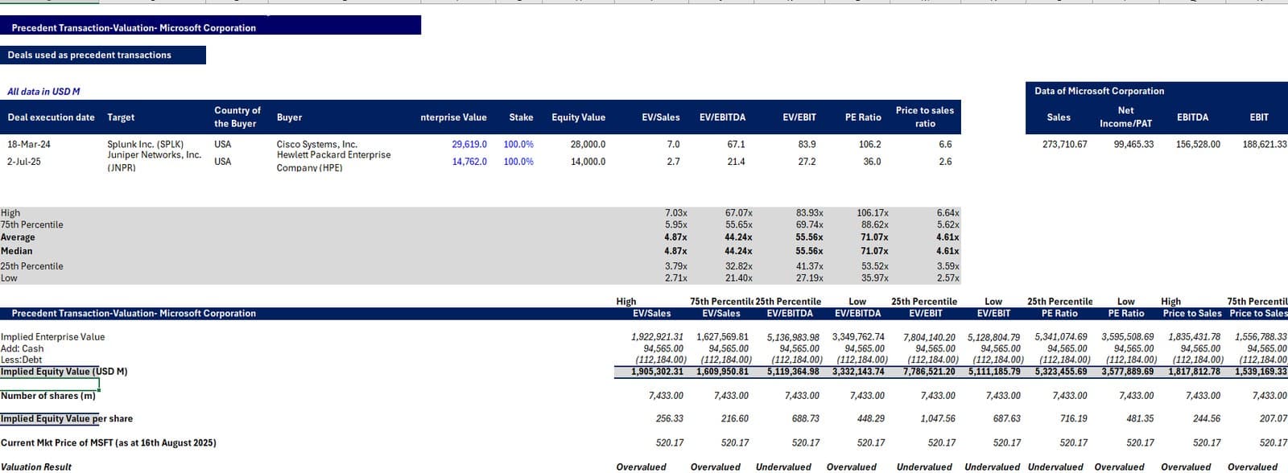1288x473 pixels.
Task: Click the 'Target' column header
Action: point(121,117)
